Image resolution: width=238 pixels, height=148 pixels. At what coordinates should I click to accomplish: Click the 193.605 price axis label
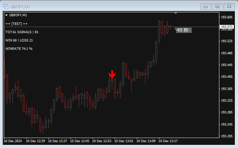227,17
